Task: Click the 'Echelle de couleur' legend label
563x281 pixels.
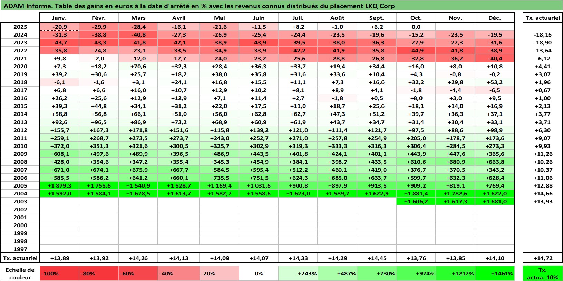Action: pyautogui.click(x=20, y=273)
